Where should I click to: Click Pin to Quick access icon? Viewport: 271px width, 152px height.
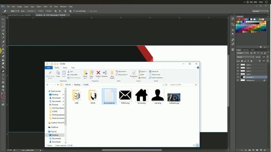coord(50,73)
